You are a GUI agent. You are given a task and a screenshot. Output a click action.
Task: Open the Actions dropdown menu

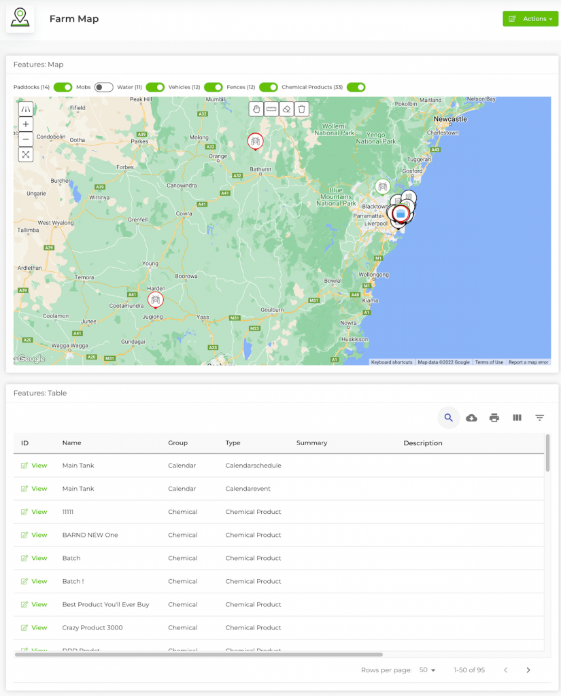click(x=530, y=18)
